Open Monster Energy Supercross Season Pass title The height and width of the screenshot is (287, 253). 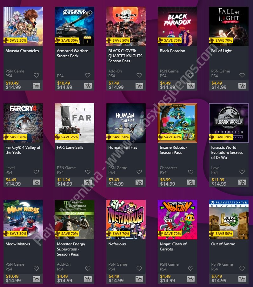click(71, 249)
